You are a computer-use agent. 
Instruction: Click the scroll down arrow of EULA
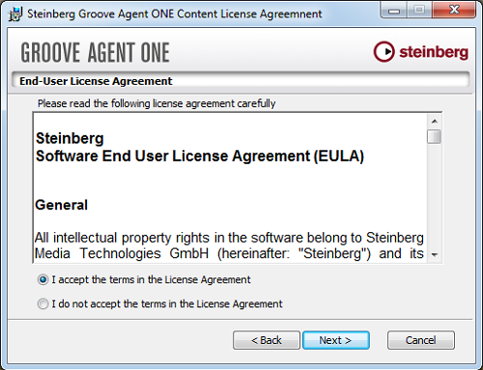[435, 255]
